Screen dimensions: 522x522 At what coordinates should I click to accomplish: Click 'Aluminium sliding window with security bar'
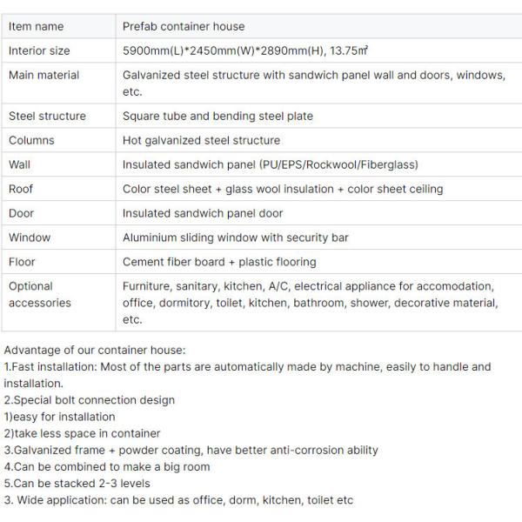pos(235,238)
